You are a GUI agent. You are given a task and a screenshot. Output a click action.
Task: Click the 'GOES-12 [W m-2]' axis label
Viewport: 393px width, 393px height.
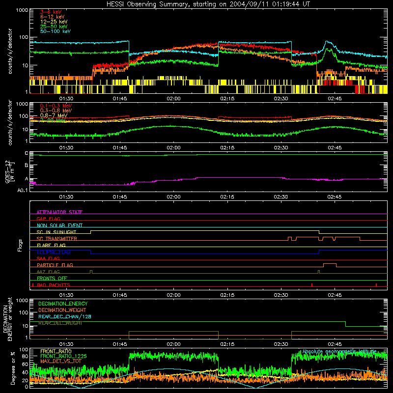10,171
